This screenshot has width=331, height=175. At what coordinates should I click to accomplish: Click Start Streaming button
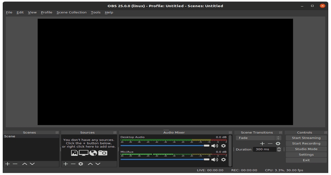(306, 138)
